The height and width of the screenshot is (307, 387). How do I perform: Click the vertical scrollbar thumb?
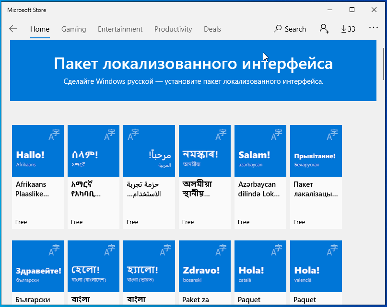(x=384, y=64)
